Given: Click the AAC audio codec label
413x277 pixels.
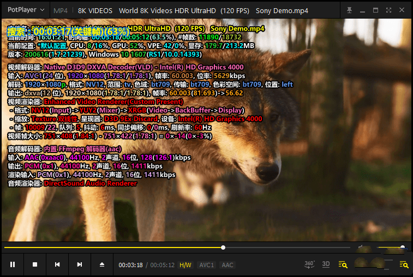Looking at the screenshot, I should [x=227, y=265].
